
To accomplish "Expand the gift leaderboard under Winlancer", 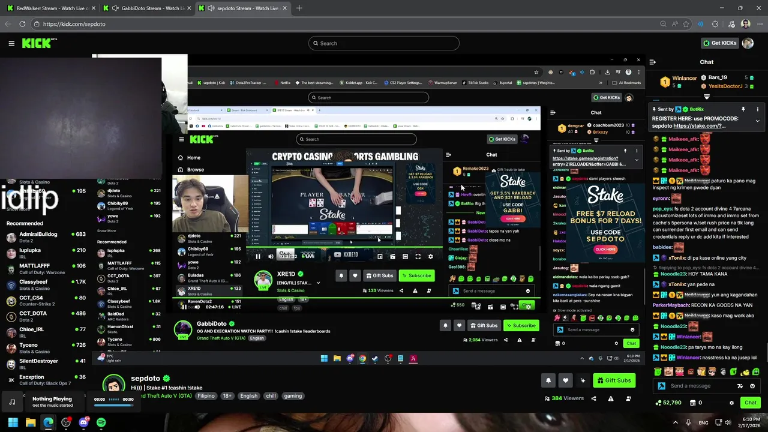I will click(706, 97).
